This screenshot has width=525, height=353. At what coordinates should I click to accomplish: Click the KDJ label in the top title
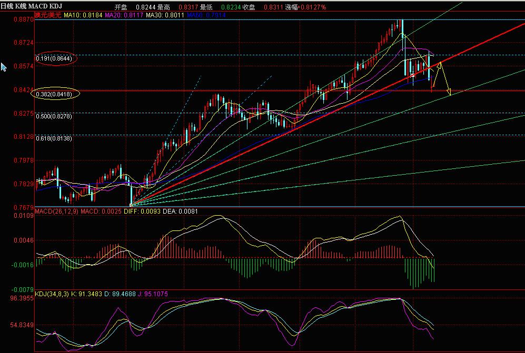[56, 6]
